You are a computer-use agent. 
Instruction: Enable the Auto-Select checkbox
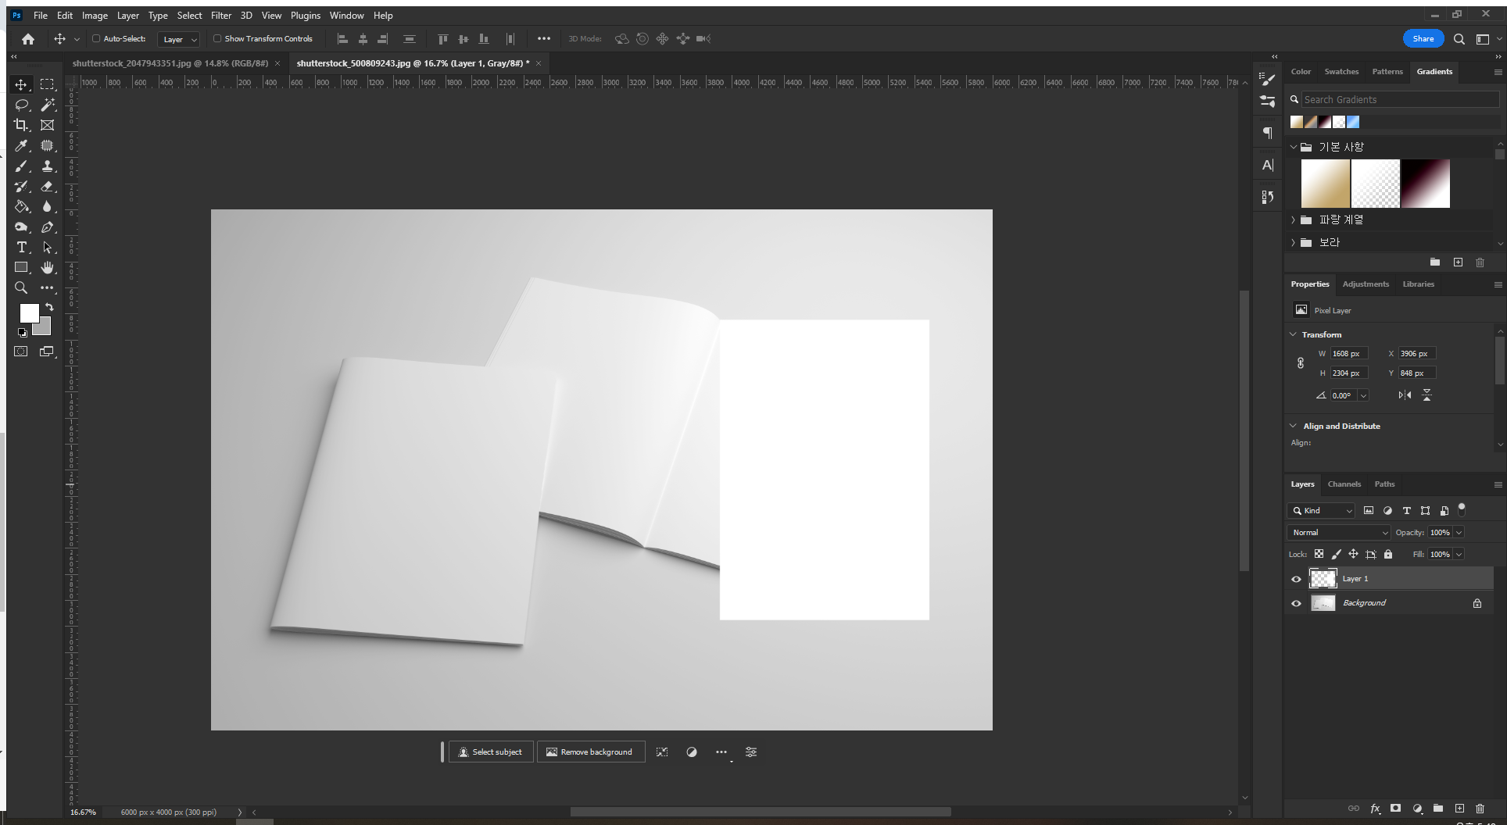point(96,38)
